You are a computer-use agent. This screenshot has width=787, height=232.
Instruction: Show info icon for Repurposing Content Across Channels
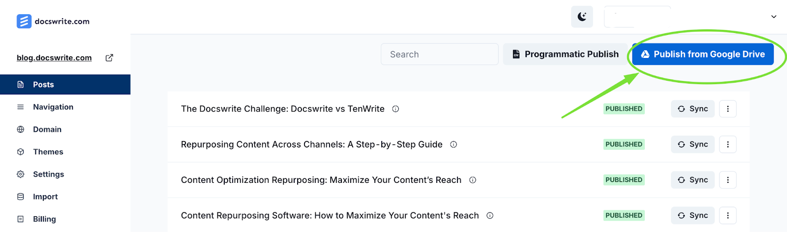(454, 145)
